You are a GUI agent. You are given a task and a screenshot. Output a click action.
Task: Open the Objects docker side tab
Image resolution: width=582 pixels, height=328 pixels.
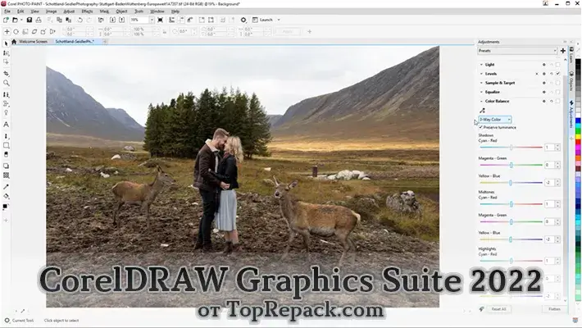point(571,82)
